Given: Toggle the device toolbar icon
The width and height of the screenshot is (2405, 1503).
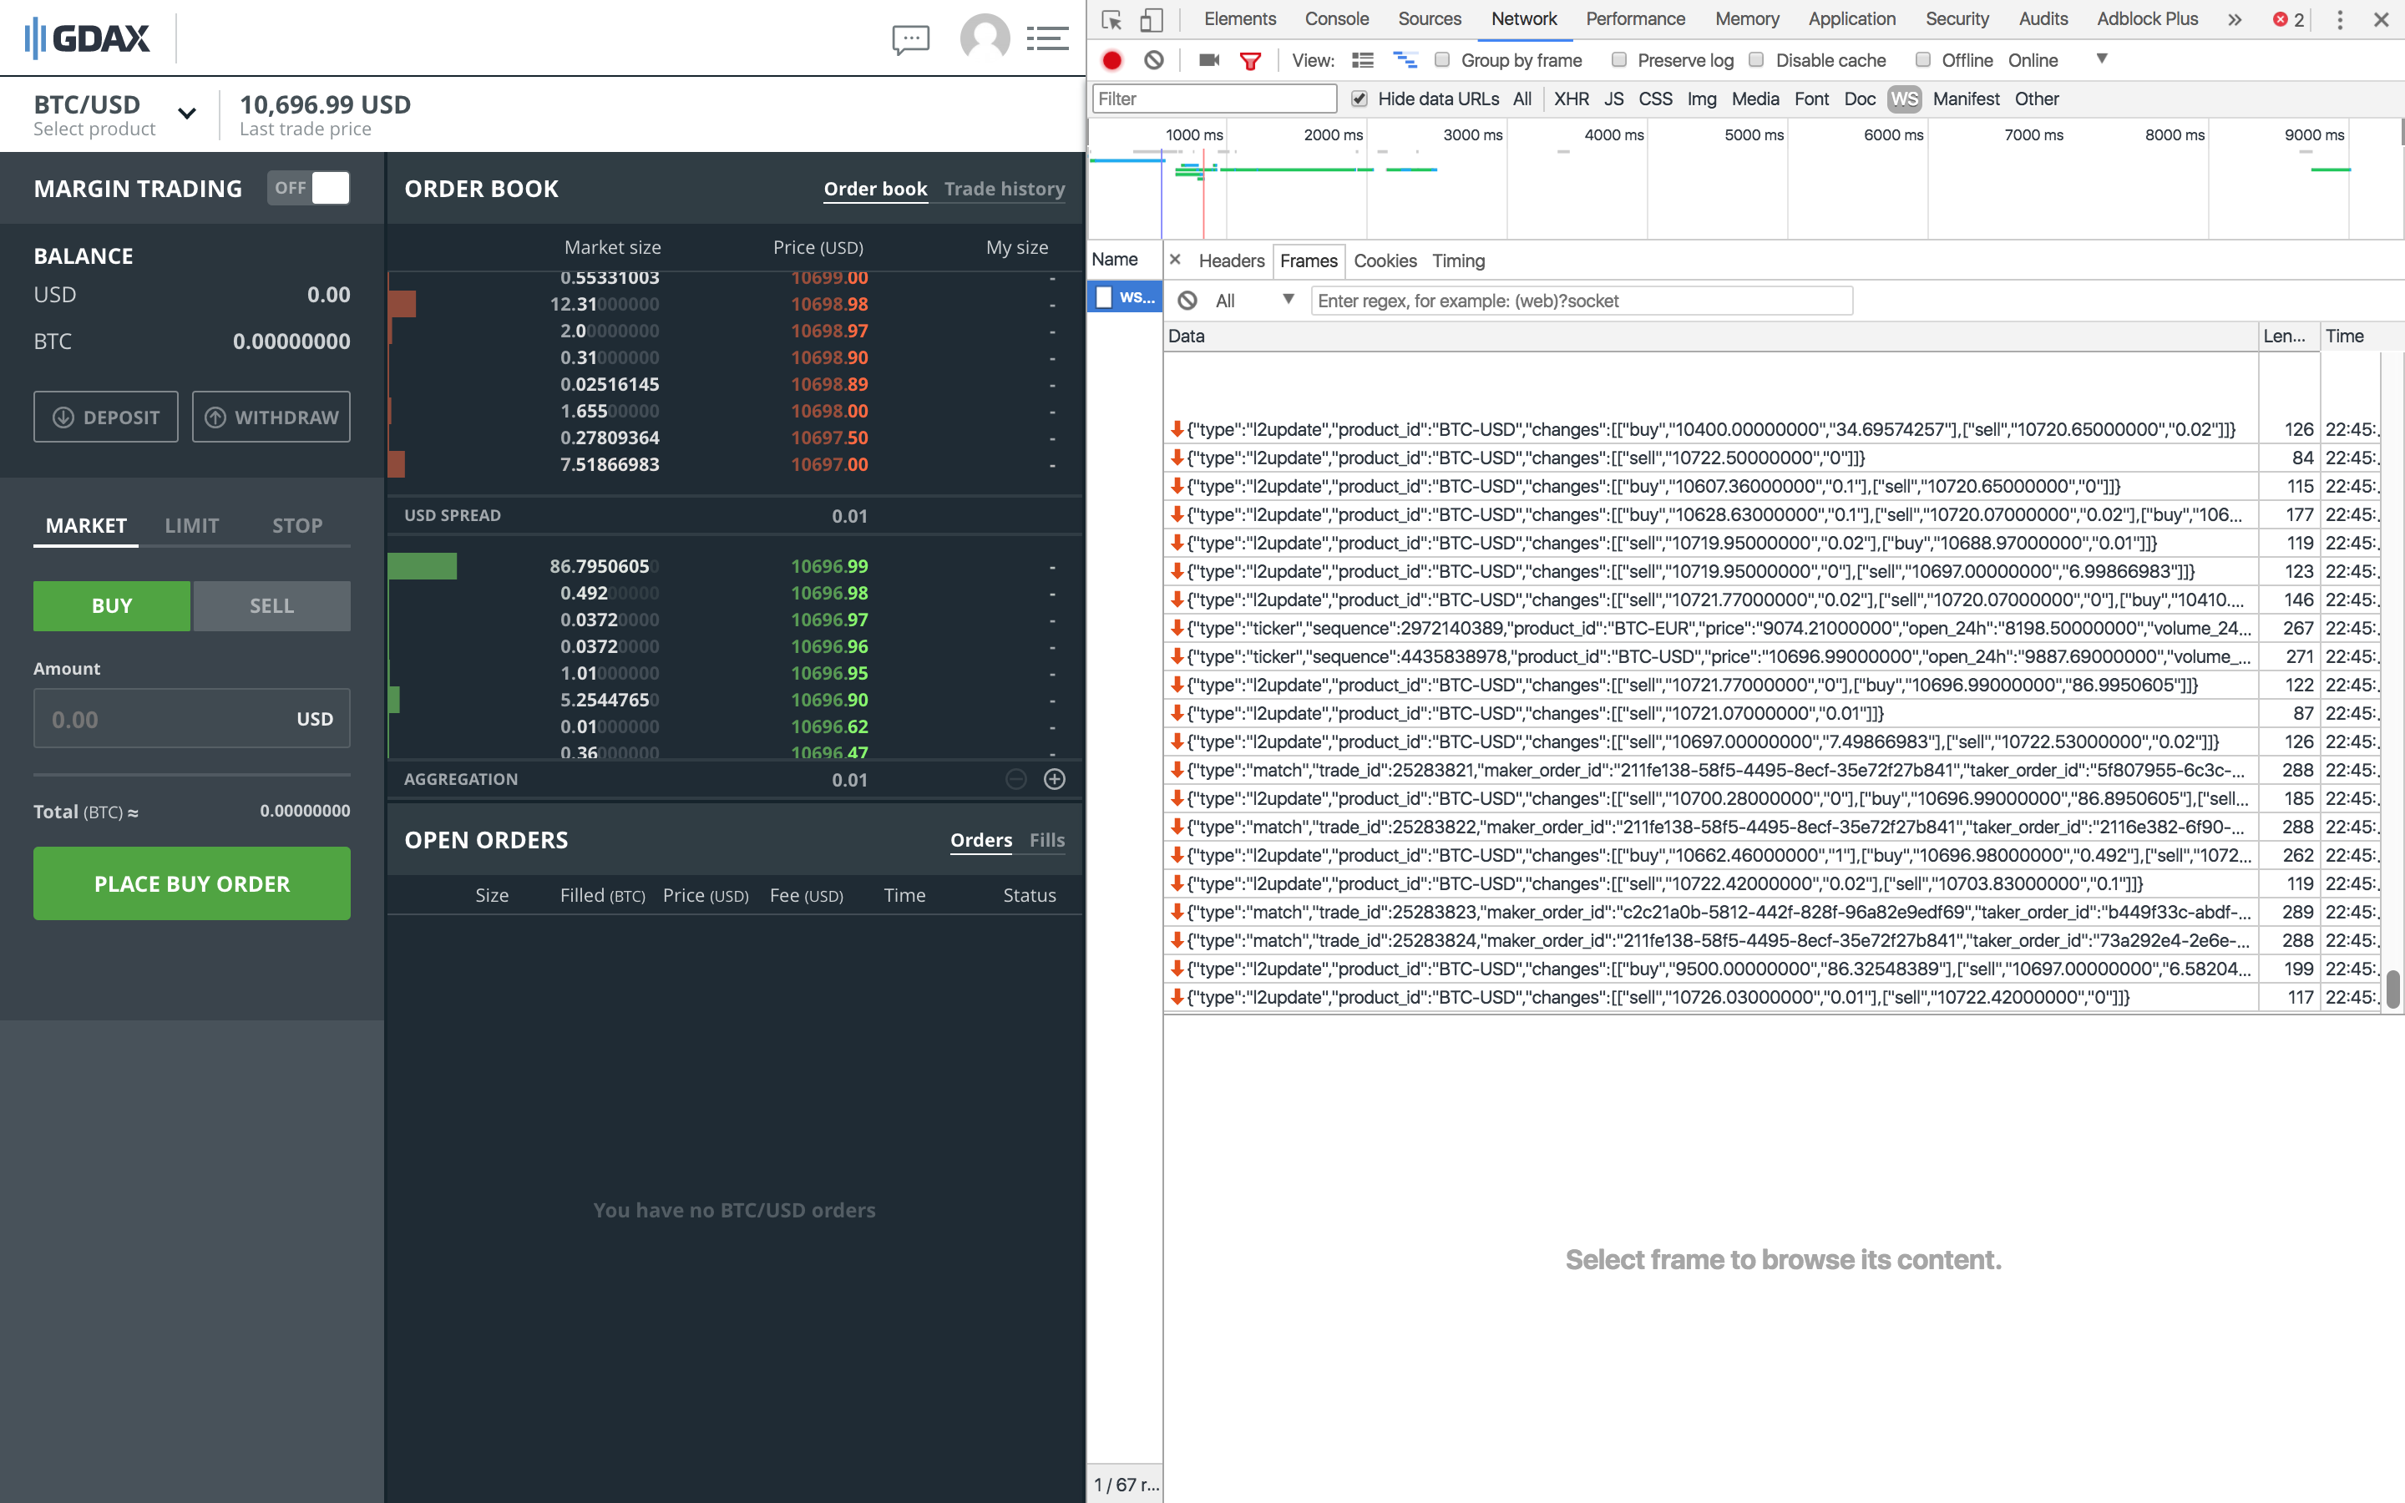Looking at the screenshot, I should click(1151, 19).
